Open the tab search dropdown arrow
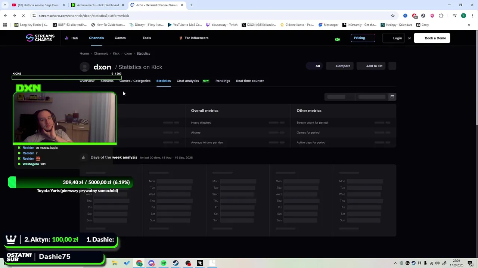Image resolution: width=478 pixels, height=268 pixels. pos(5,5)
